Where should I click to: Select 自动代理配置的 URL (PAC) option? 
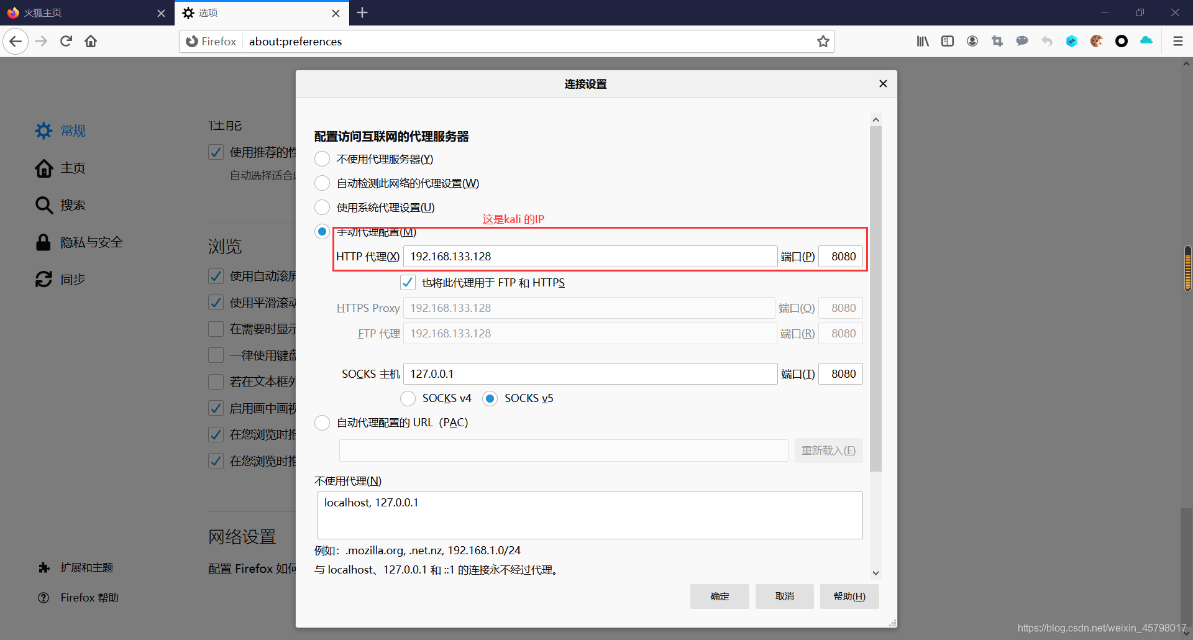(x=322, y=423)
